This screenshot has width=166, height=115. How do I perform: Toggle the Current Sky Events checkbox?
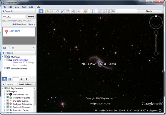8,97
